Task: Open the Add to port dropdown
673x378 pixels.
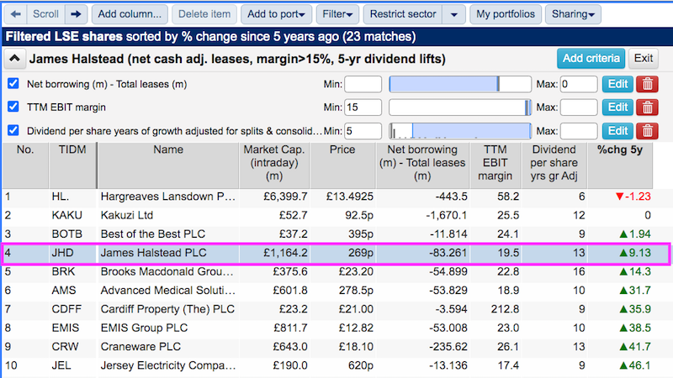Action: click(x=277, y=14)
